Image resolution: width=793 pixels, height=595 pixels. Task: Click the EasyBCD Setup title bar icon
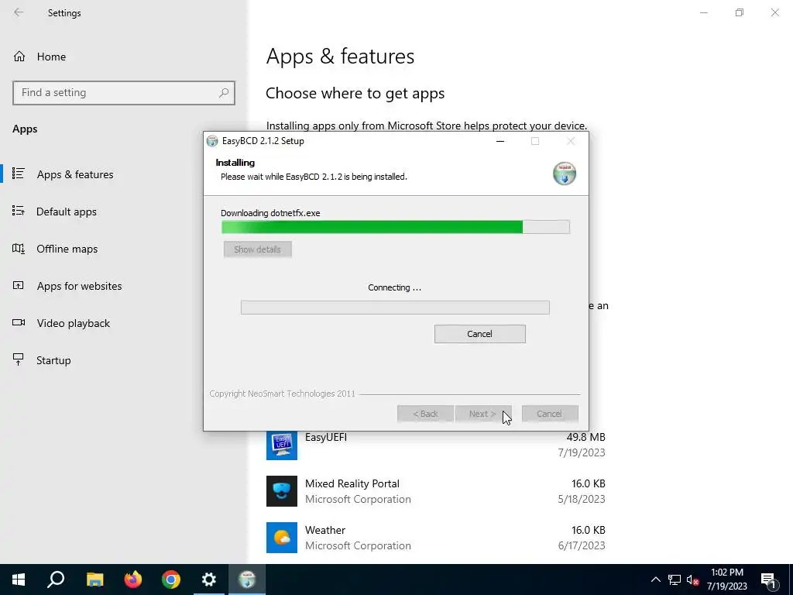coord(212,141)
